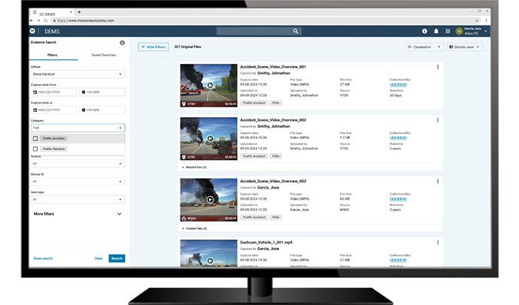Click the browser new tab plus button
This screenshot has width=519, height=305.
78,12
